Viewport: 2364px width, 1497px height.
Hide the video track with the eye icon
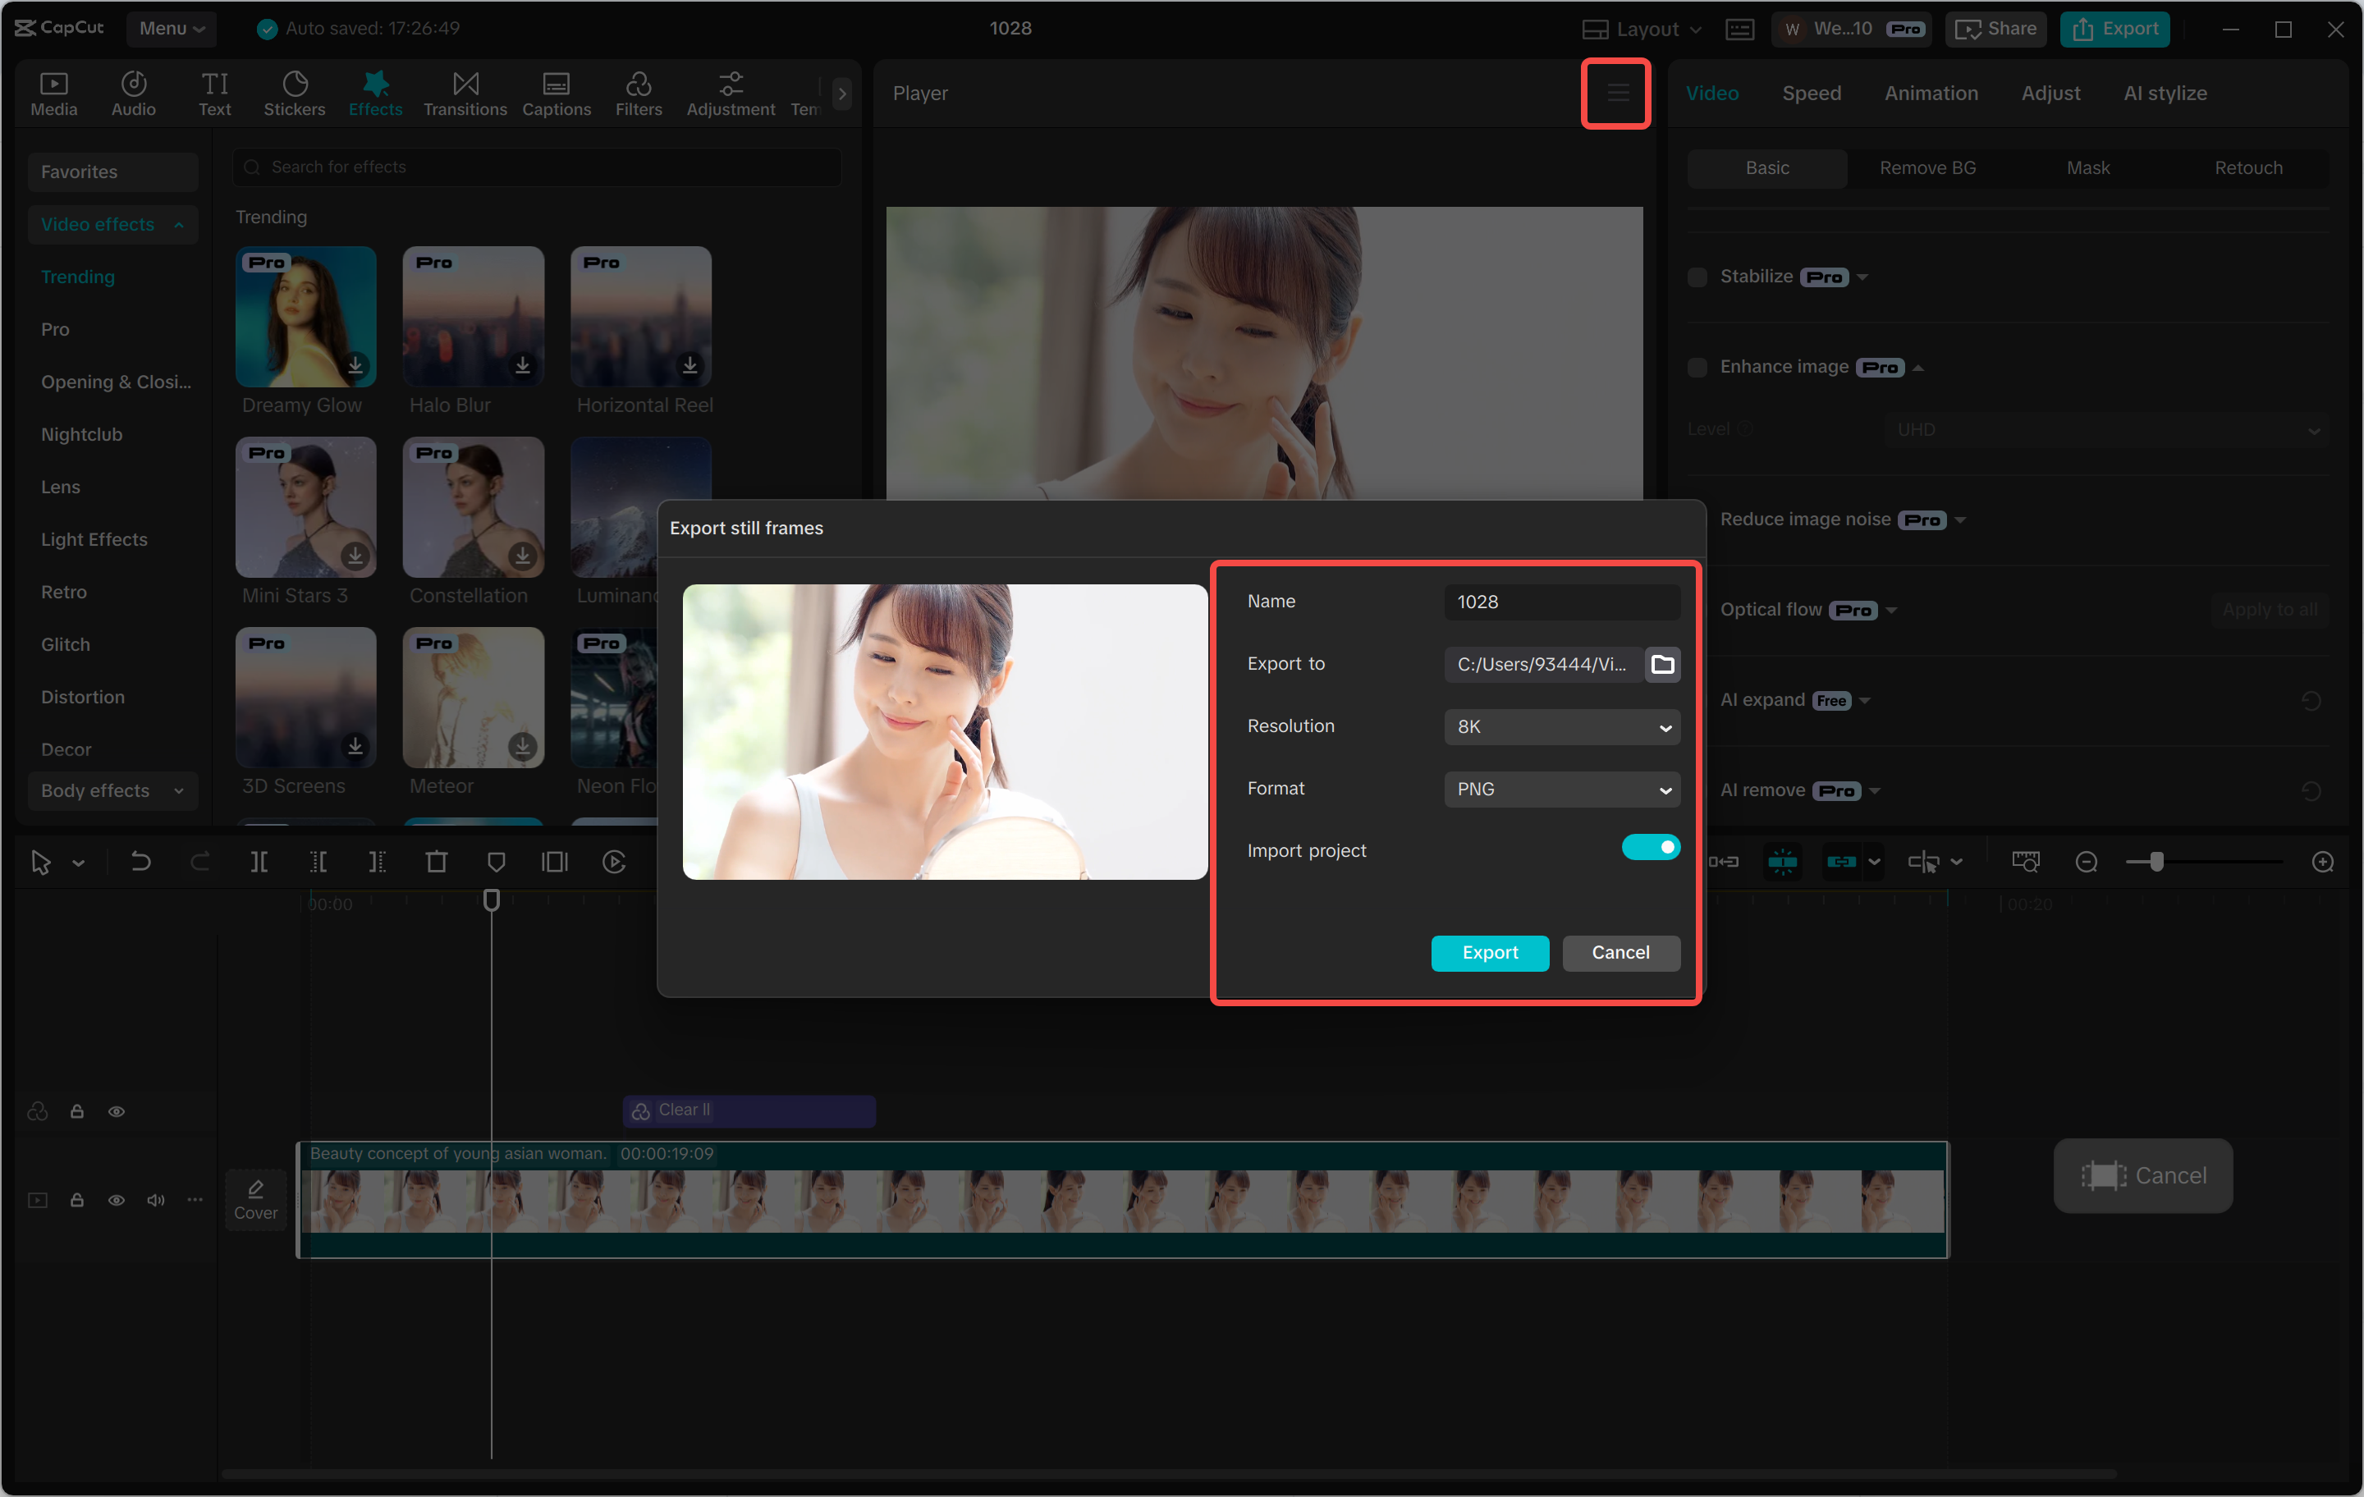117,1200
